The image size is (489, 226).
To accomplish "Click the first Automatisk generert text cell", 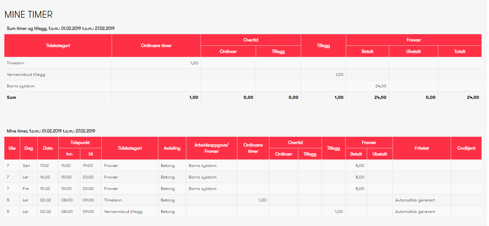I will [x=415, y=200].
